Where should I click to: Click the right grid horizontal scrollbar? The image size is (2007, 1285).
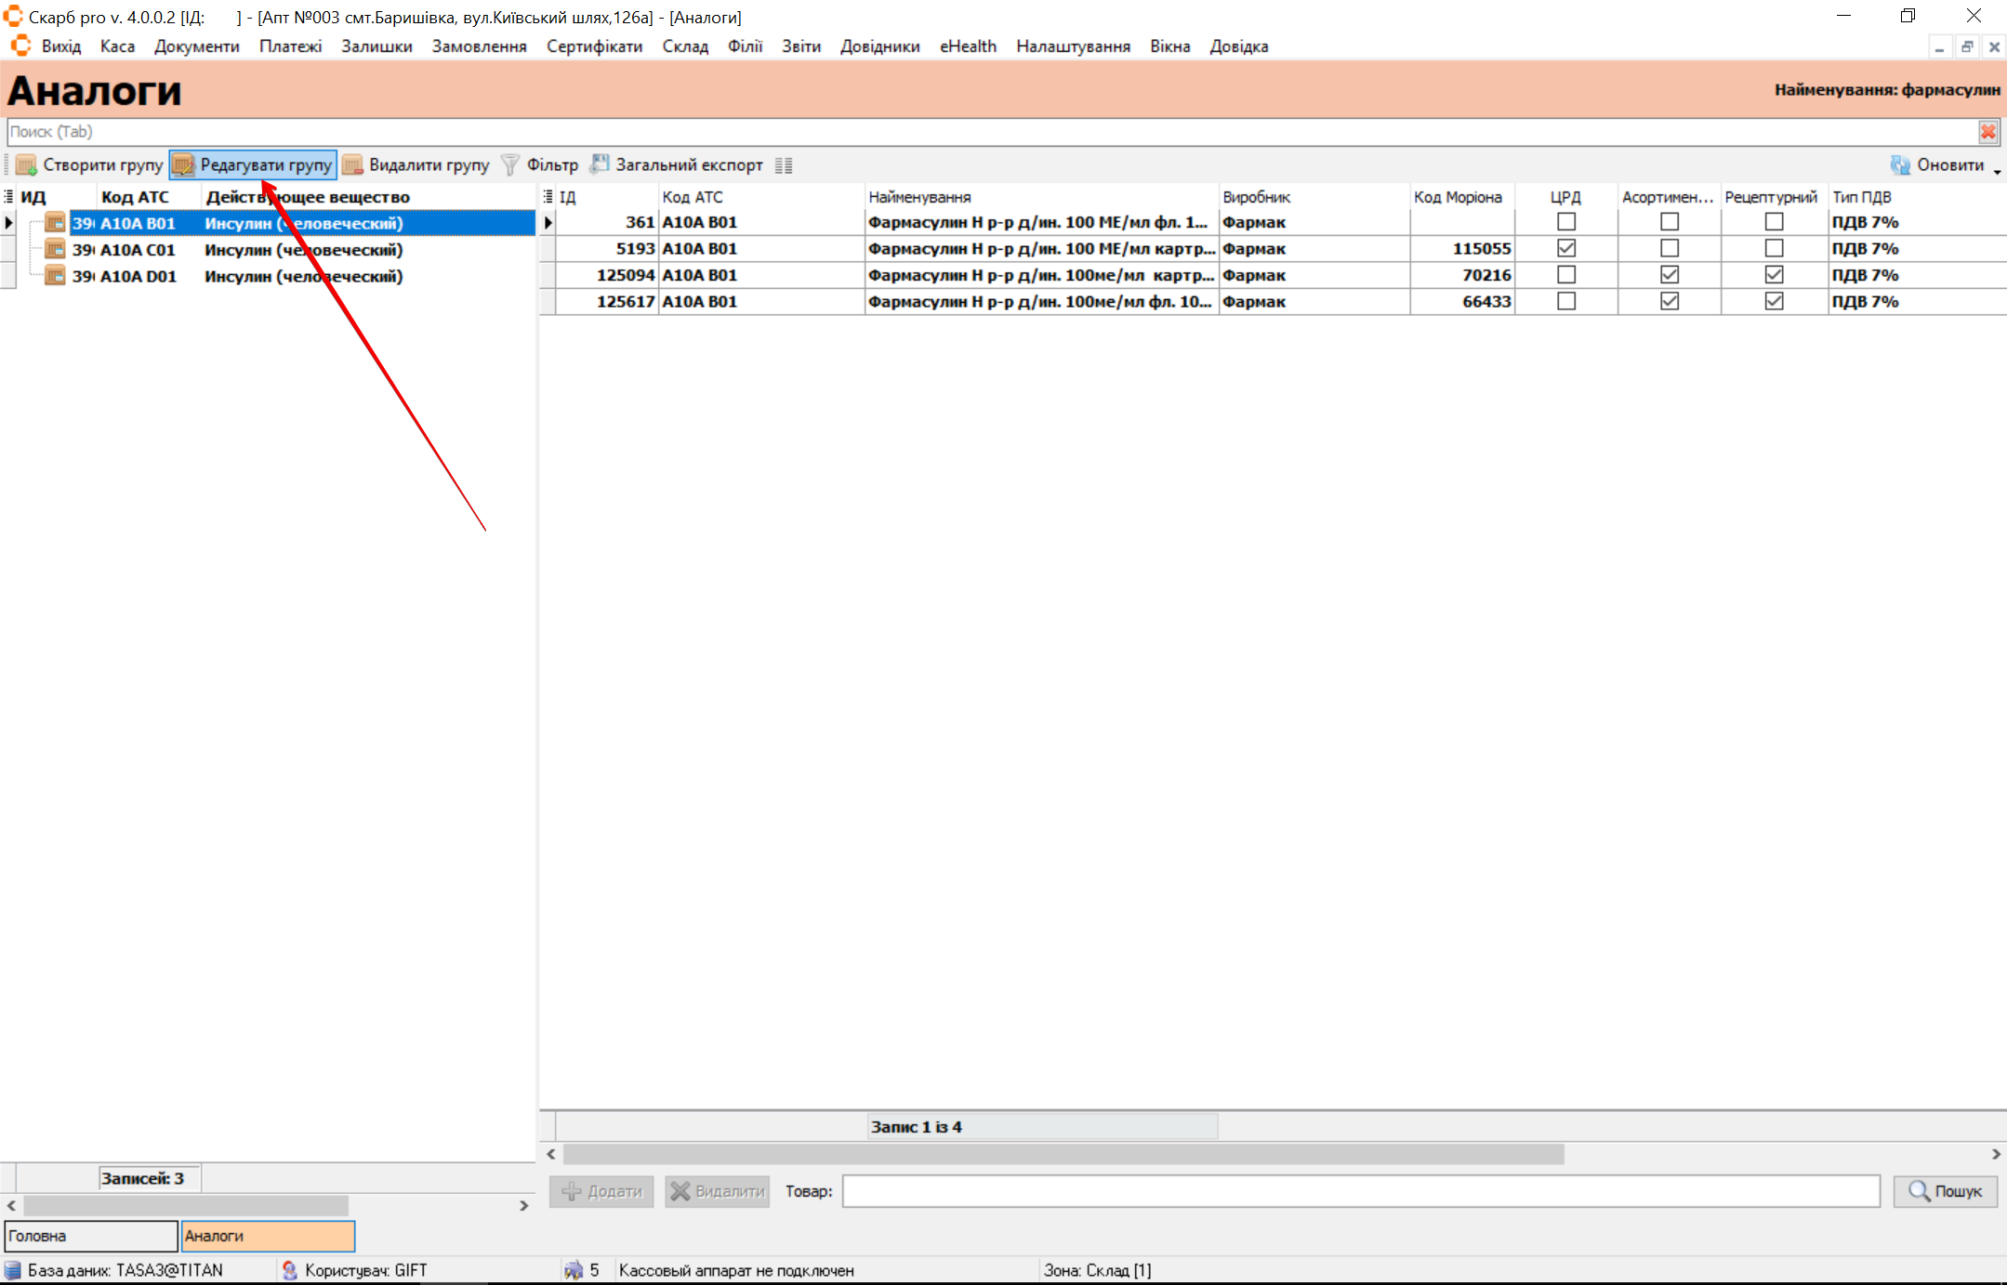(1063, 1154)
